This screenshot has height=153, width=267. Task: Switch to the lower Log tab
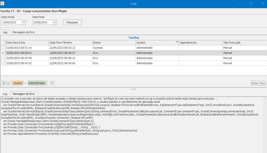pos(5,94)
